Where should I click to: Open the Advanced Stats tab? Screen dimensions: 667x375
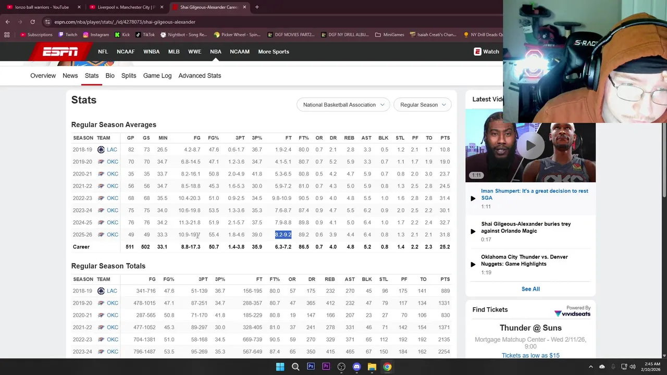click(200, 76)
